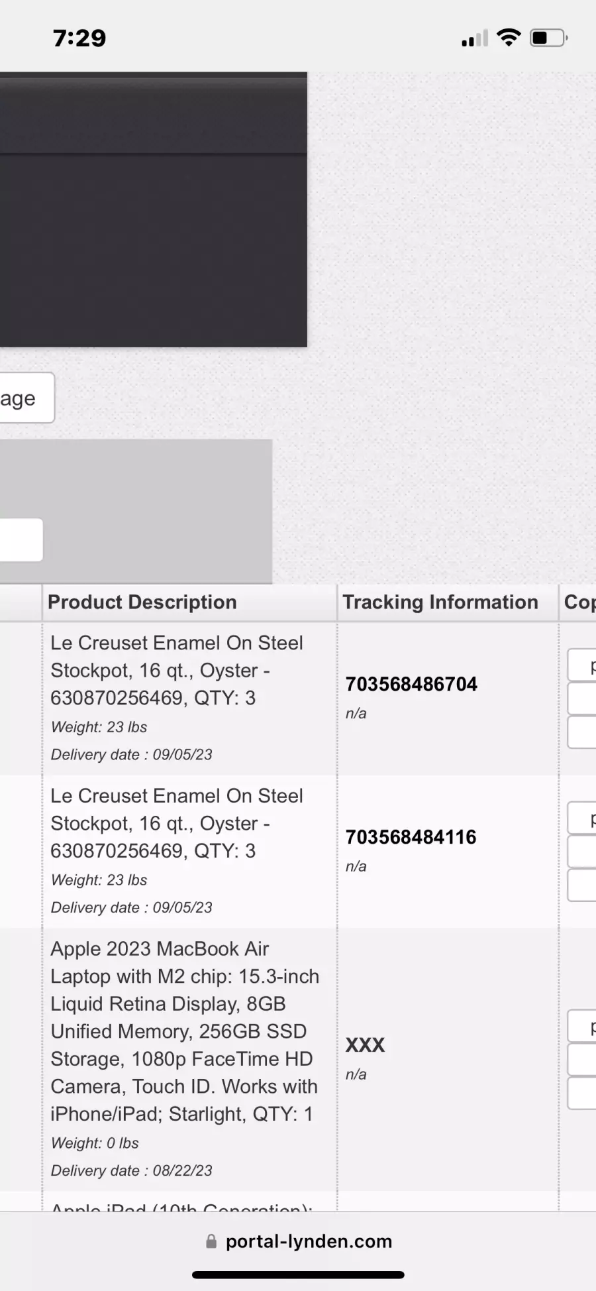Viewport: 596px width, 1291px height.
Task: Click the button ending in 'age'
Action: (27, 398)
